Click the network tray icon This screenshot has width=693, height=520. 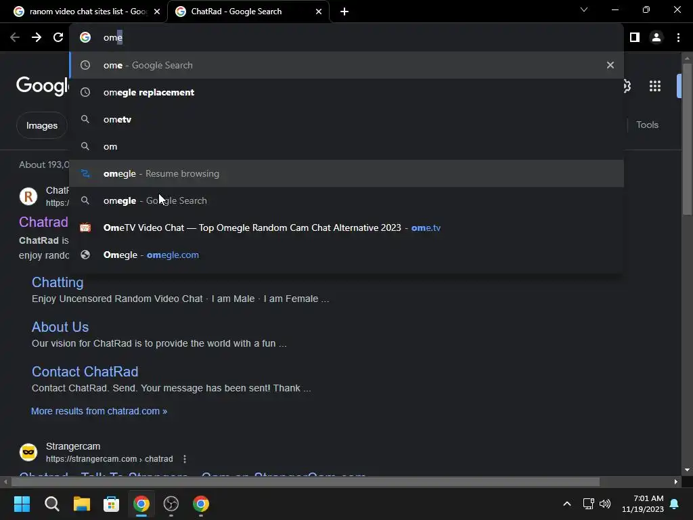[588, 504]
